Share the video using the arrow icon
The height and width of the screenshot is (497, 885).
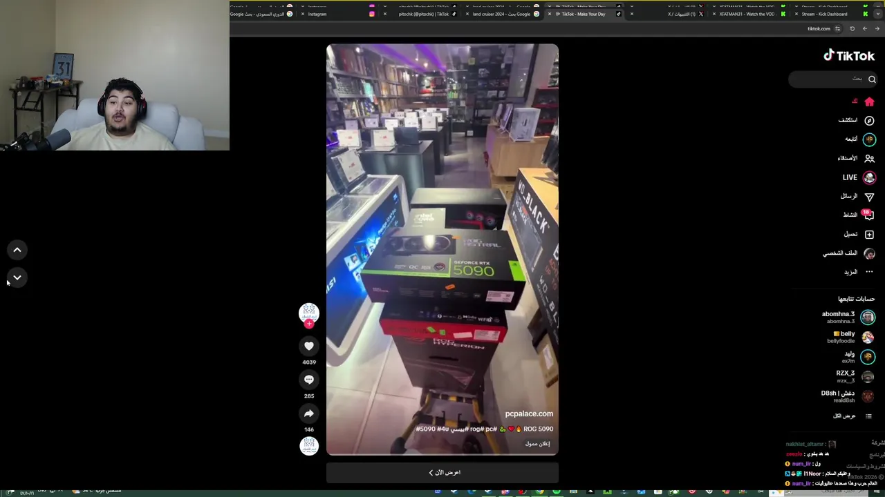309,413
